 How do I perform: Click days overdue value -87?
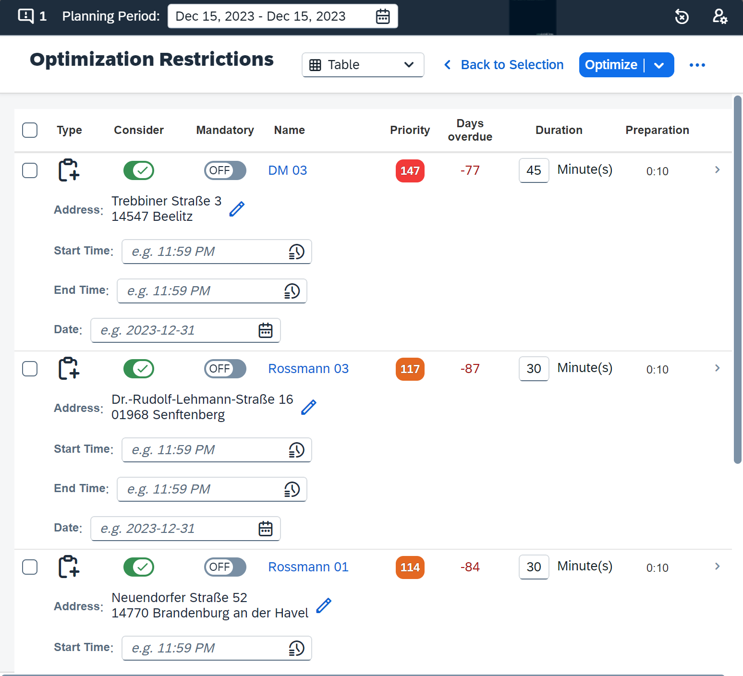point(470,369)
